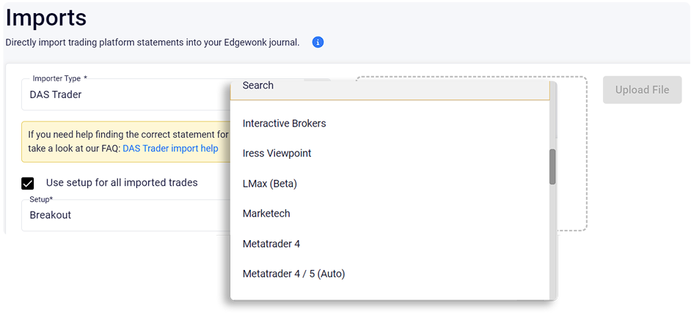Select Metatrader 4 / 5 (Auto) option

(x=293, y=274)
